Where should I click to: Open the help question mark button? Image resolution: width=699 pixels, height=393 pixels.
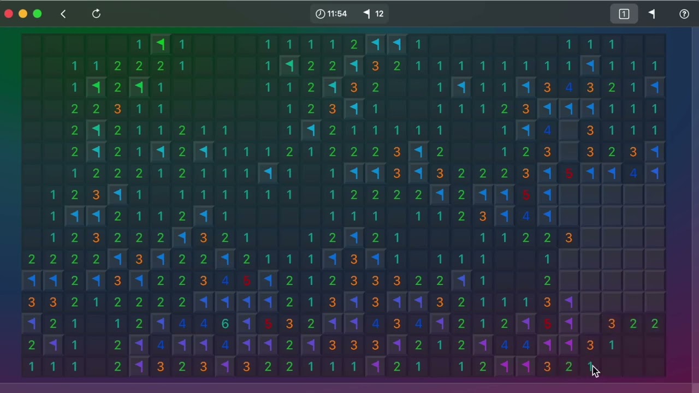(684, 14)
